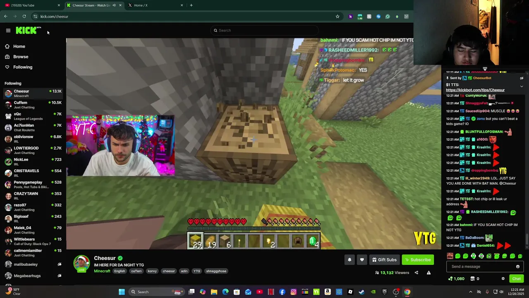
Task: Click the Kick browser extension icon
Action: tap(350, 17)
